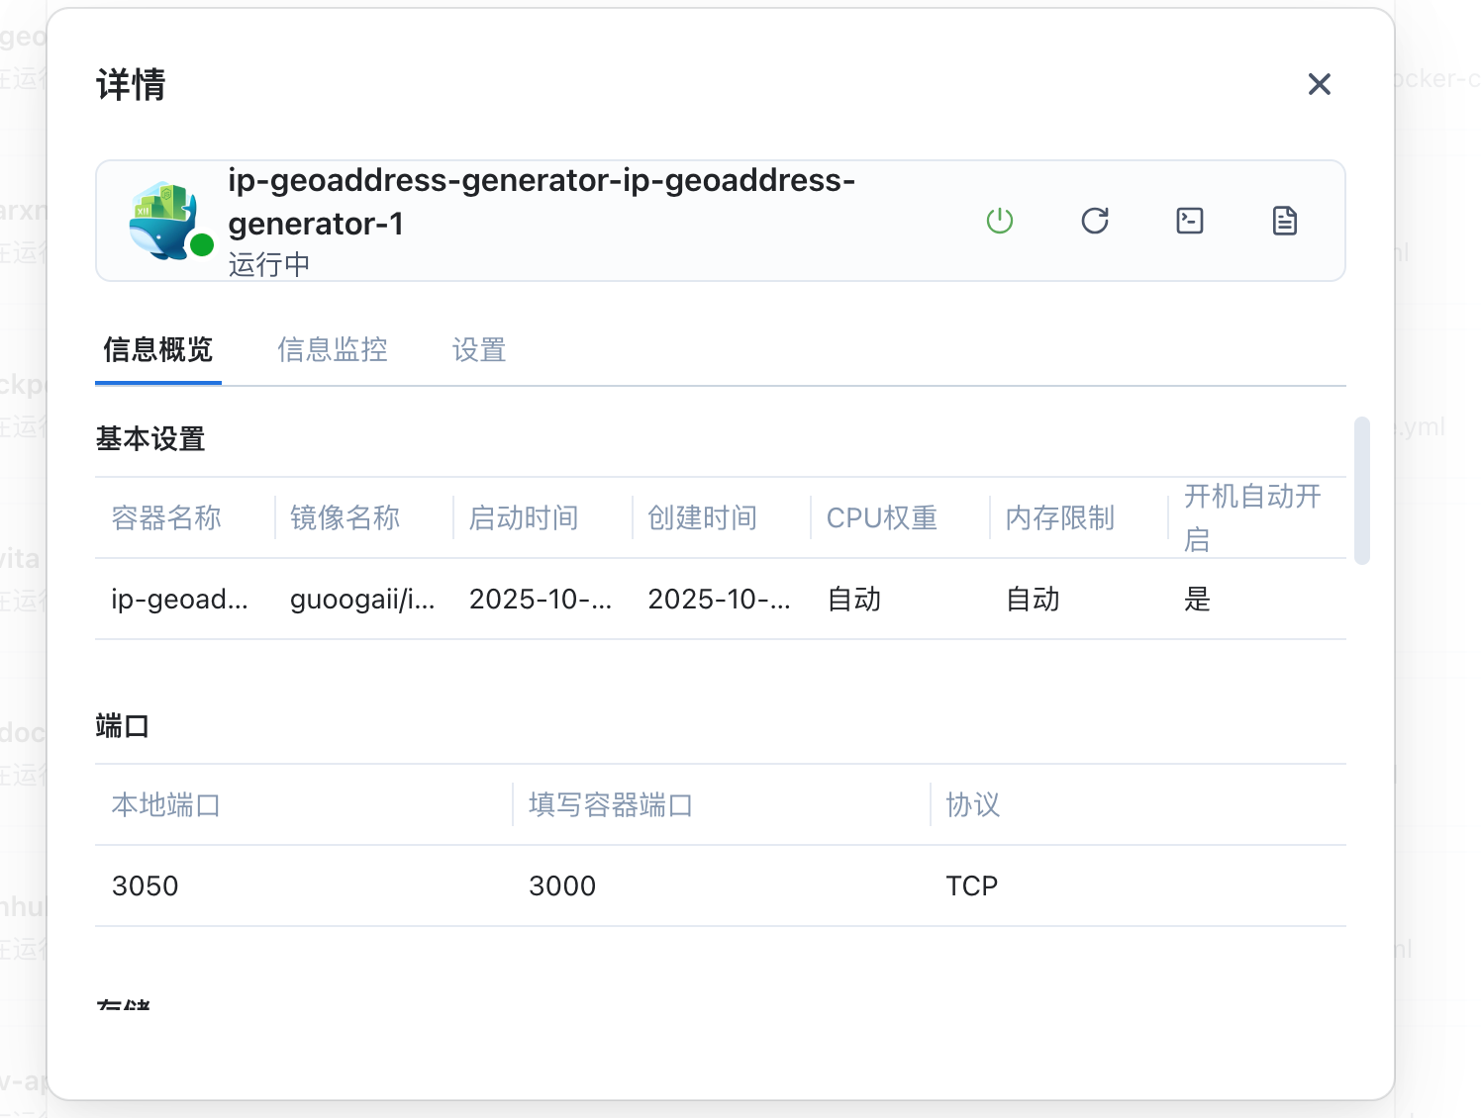Click the image name guoogaii/i... cell
Viewport: 1481px width, 1118px height.
[x=362, y=600]
